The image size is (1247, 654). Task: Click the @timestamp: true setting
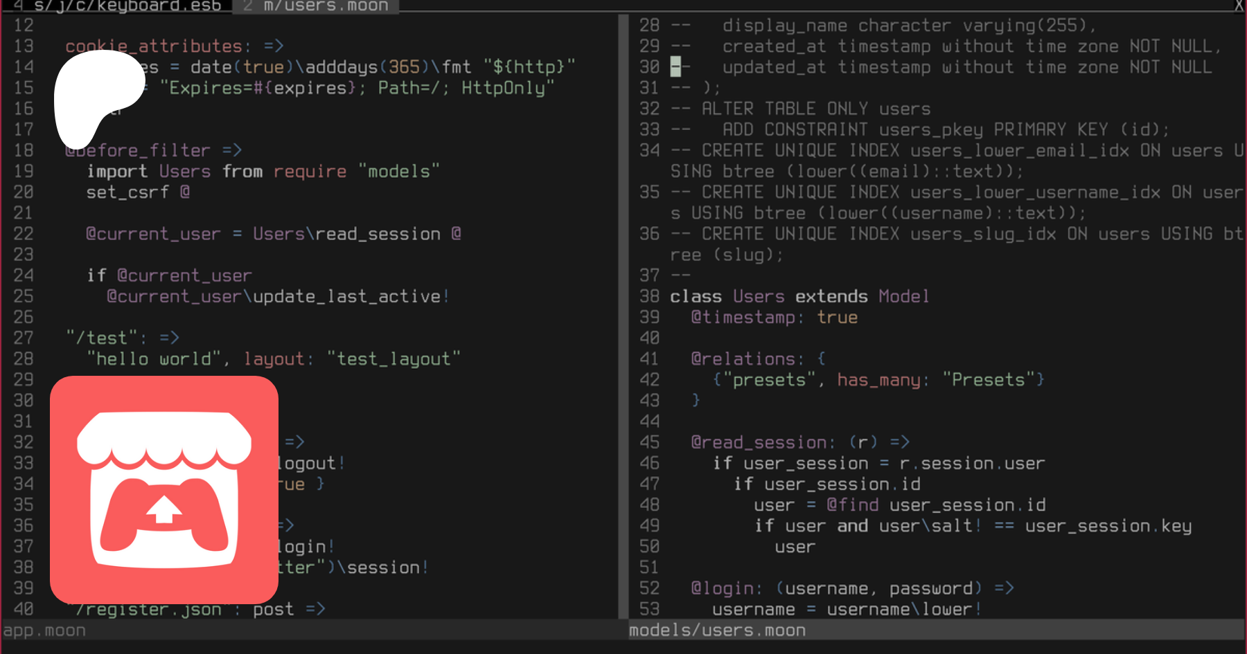pyautogui.click(x=774, y=317)
